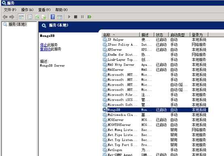Click the Forward arrow toolbar icon
Viewport: 224px width, 156px height.
tap(12, 17)
